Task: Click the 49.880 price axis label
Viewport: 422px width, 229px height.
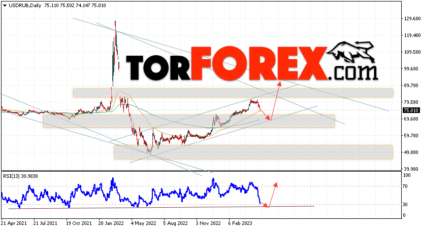Action: [x=411, y=152]
